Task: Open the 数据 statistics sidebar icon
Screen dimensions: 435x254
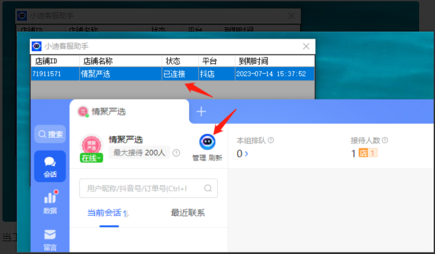Action: [50, 202]
